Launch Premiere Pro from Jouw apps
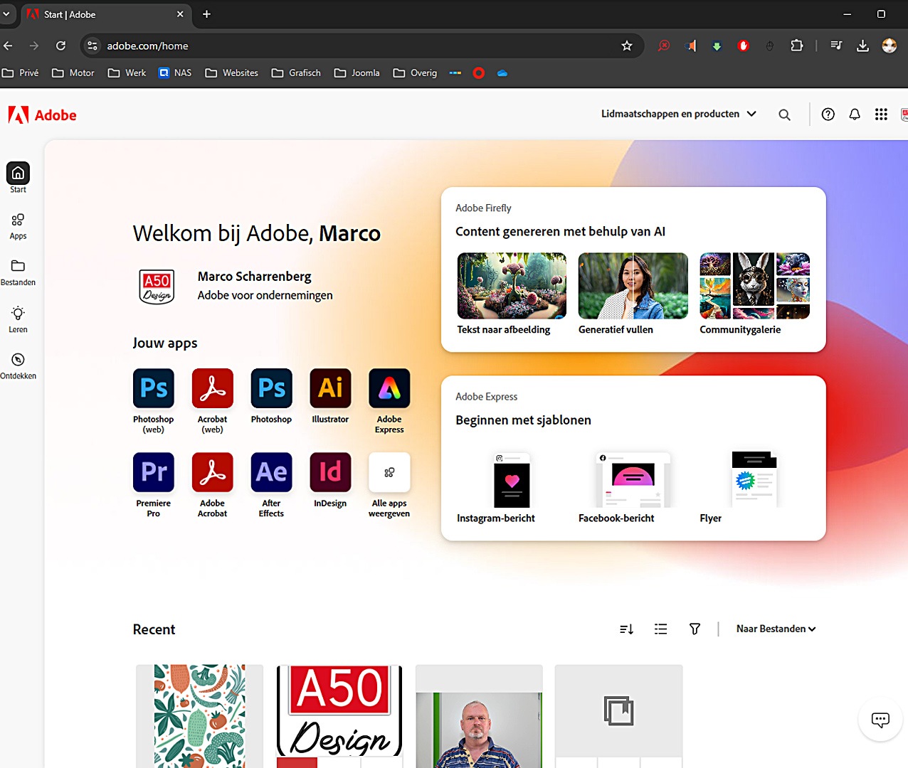908x768 pixels. coord(153,472)
